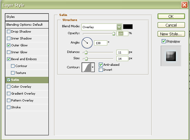Open Outer Glow settings label

click(x=19, y=45)
